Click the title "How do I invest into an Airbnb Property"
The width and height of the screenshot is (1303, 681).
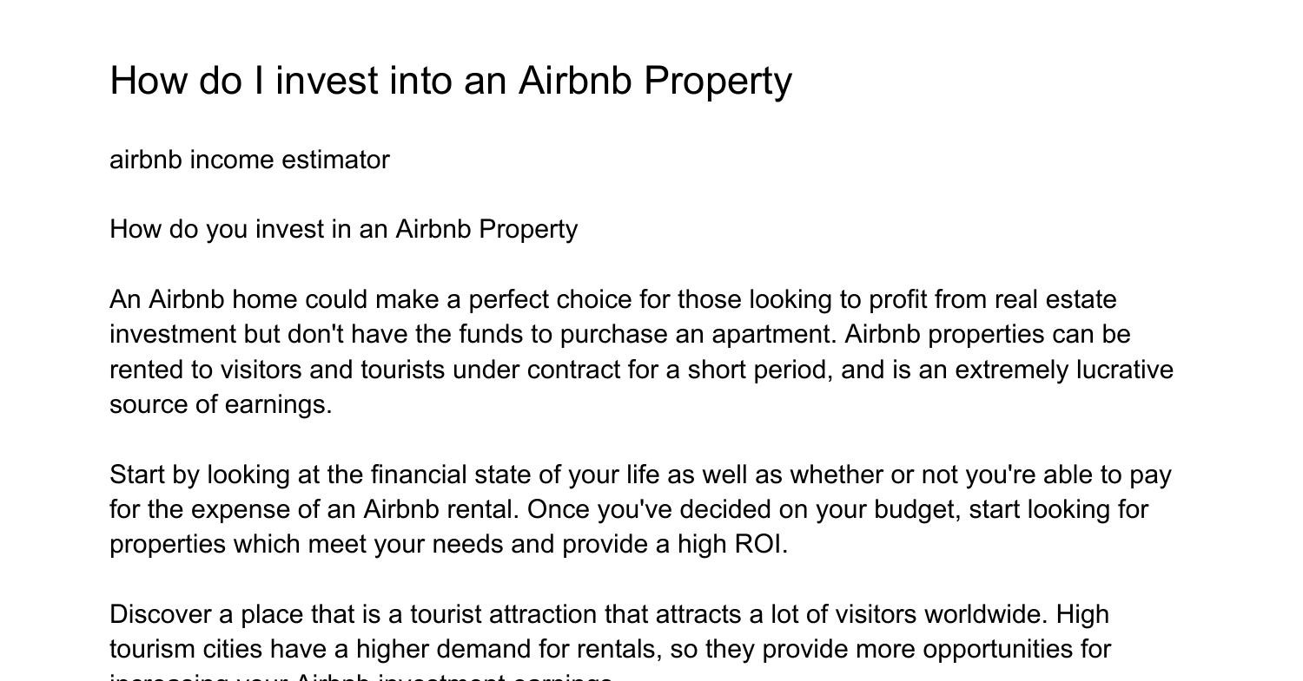tap(451, 81)
